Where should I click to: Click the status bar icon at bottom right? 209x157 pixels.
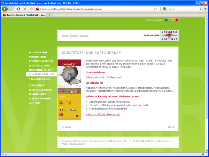coord(203,154)
